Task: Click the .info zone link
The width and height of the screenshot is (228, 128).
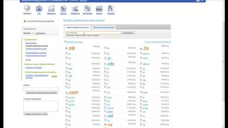Action: tap(110, 64)
